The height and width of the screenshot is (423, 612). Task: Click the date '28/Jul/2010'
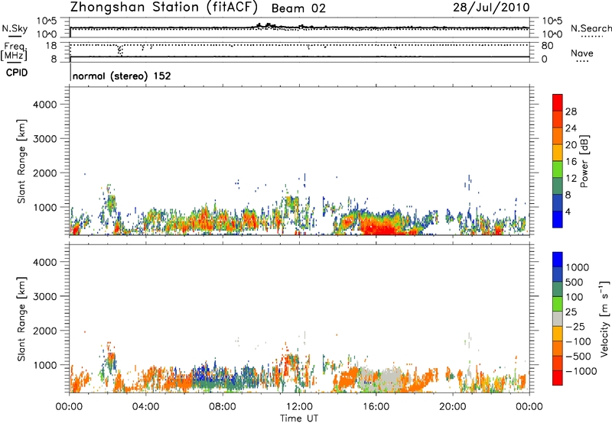(491, 8)
